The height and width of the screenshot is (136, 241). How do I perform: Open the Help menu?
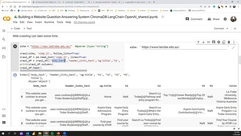pos(68,22)
